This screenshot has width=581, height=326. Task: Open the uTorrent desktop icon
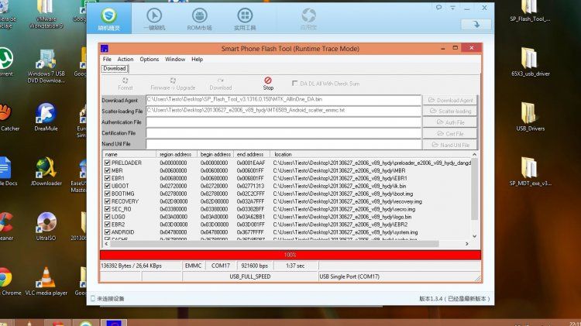point(5,62)
